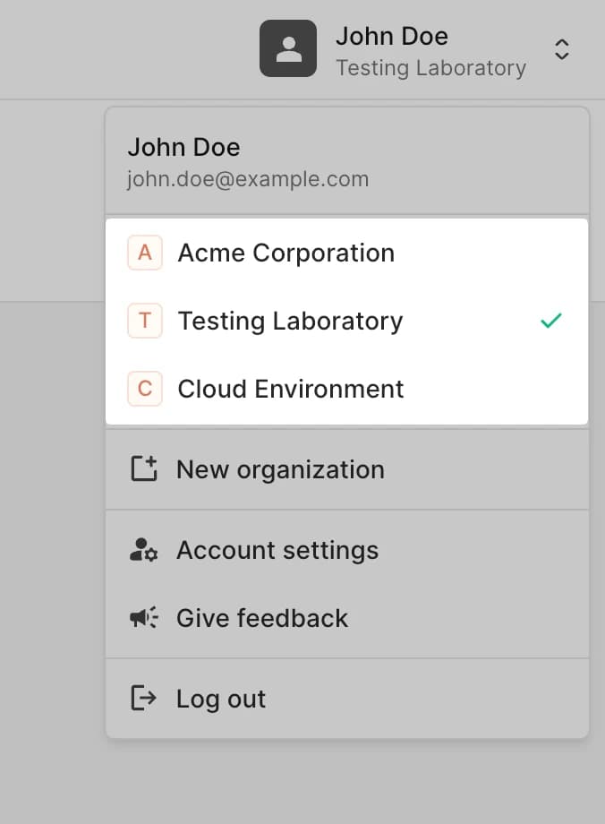Click the New organization plus icon
This screenshot has height=824, width=605.
point(143,469)
